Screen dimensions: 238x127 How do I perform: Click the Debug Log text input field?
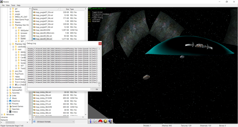tap(59, 89)
